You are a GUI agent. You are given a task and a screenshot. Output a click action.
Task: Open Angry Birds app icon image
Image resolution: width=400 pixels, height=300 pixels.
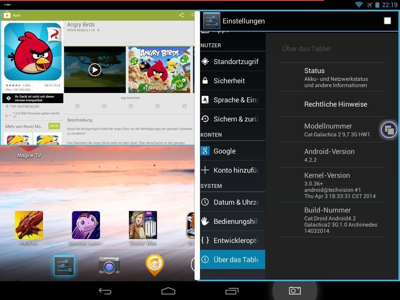[x=33, y=52]
